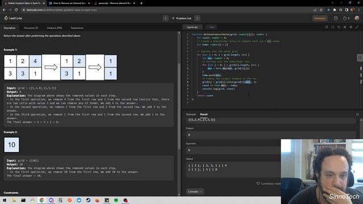Click the Expected value box
Screen dimensions: 363x204
233,150
